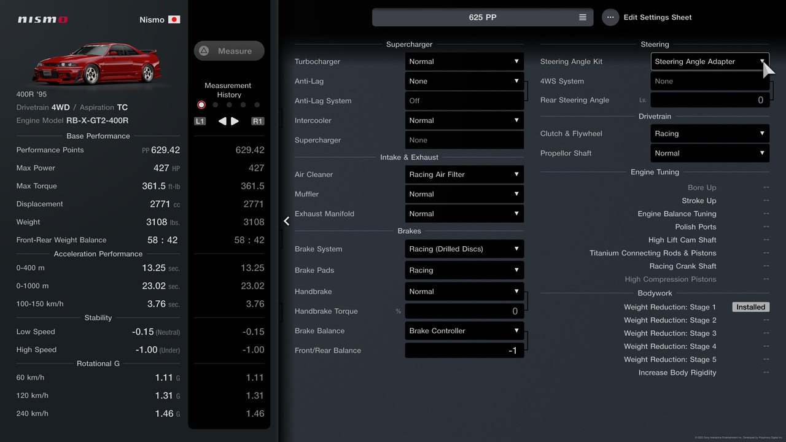Open the Exhaust Manifold dropdown
786x442 pixels.
pos(464,214)
